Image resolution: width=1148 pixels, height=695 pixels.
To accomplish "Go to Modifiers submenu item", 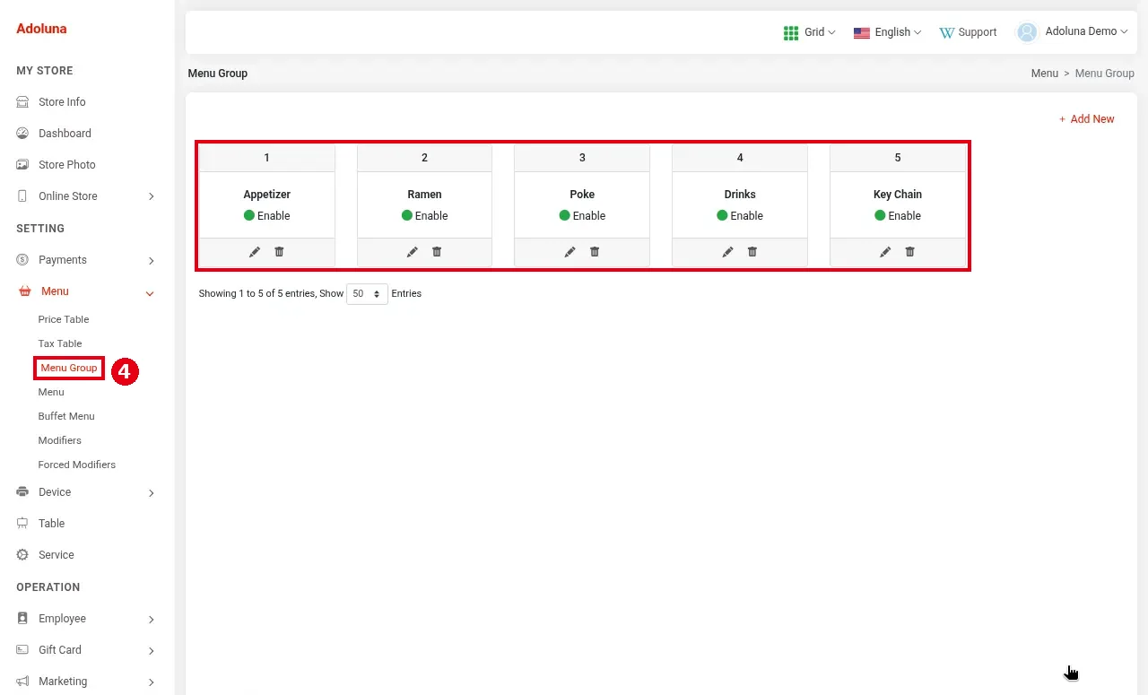I will pos(60,440).
